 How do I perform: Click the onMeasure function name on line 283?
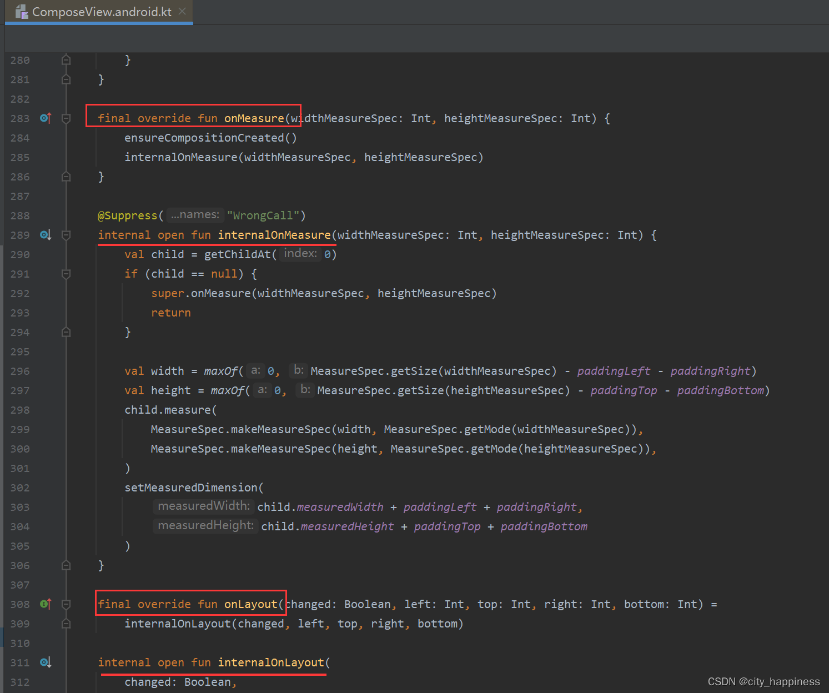pos(254,118)
